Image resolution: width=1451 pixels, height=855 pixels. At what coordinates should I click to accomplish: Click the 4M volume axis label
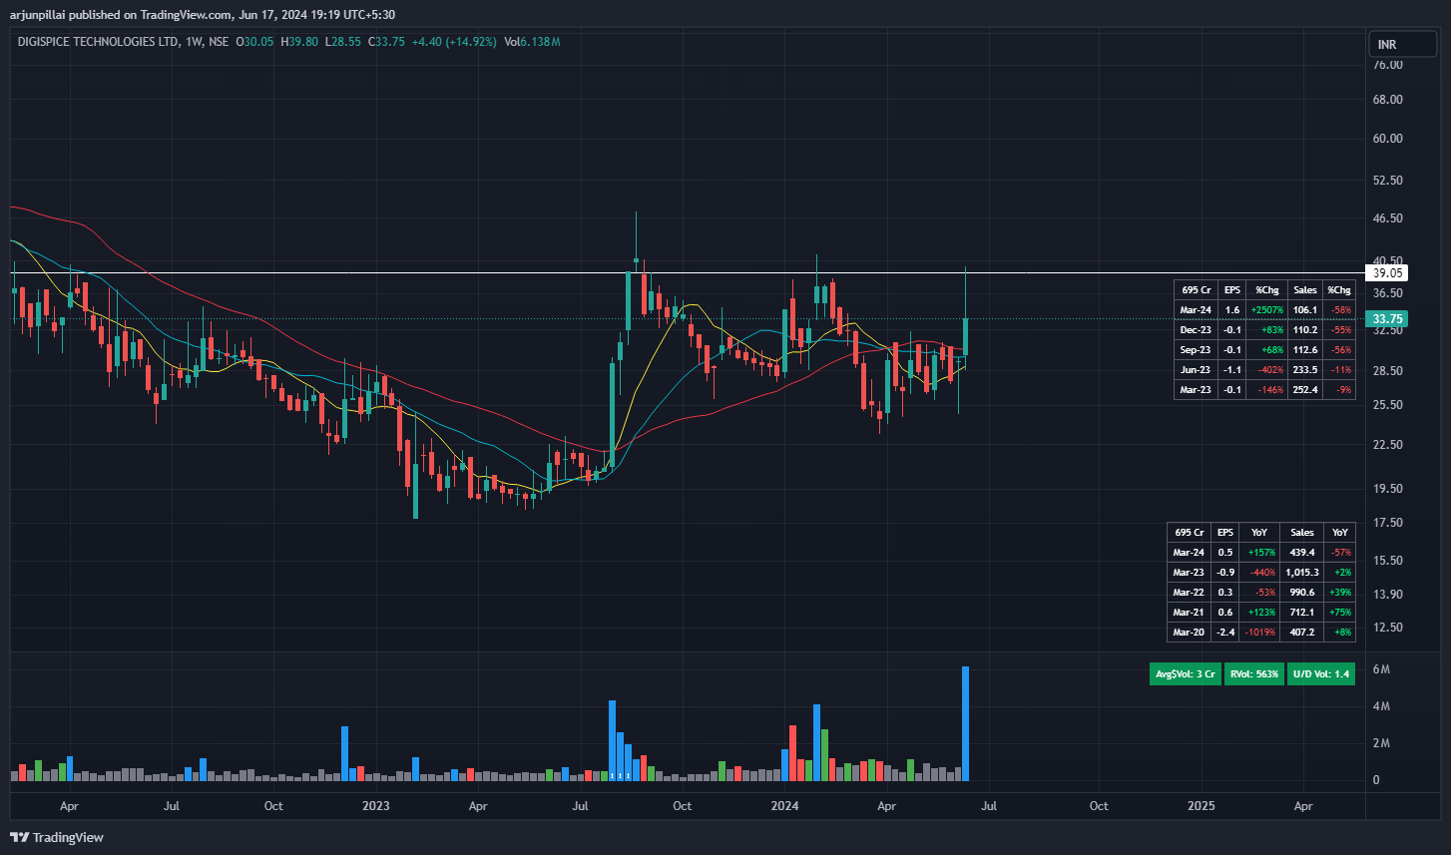1382,706
